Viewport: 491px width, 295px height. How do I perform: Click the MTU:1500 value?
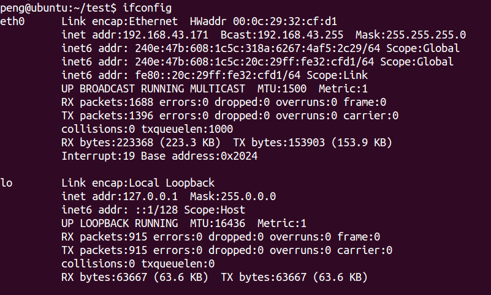(x=282, y=89)
